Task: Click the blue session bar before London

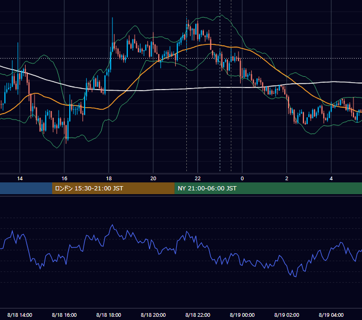Action: tap(26, 188)
